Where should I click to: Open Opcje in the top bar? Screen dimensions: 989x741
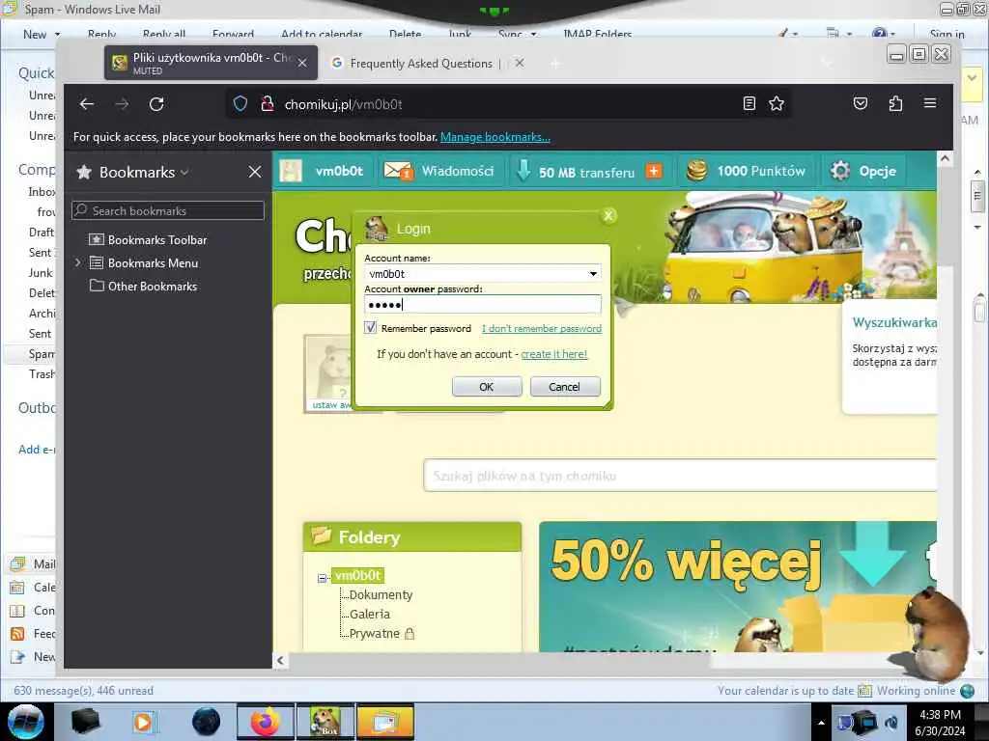[x=864, y=171]
